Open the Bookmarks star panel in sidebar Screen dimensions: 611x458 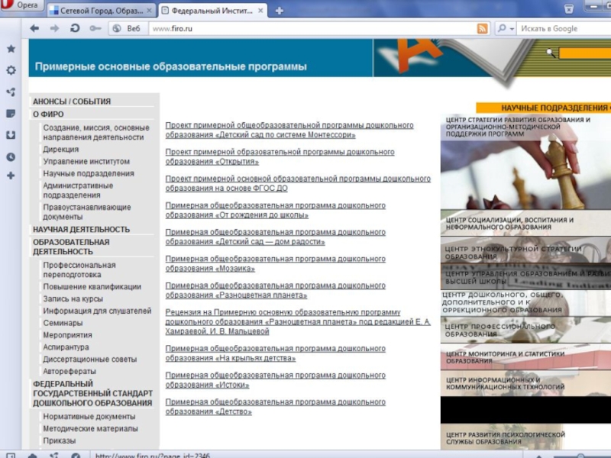(x=11, y=49)
